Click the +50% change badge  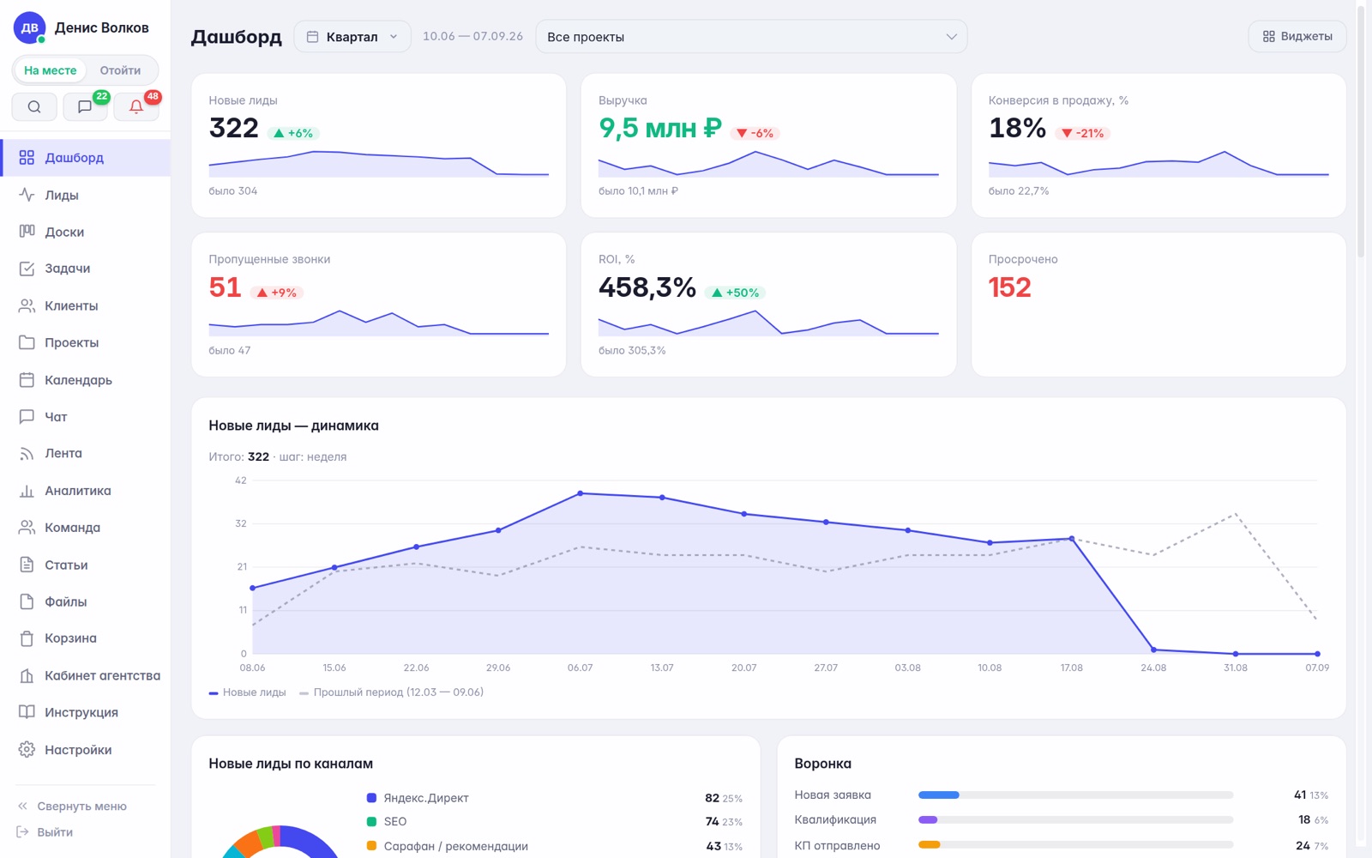click(x=735, y=293)
